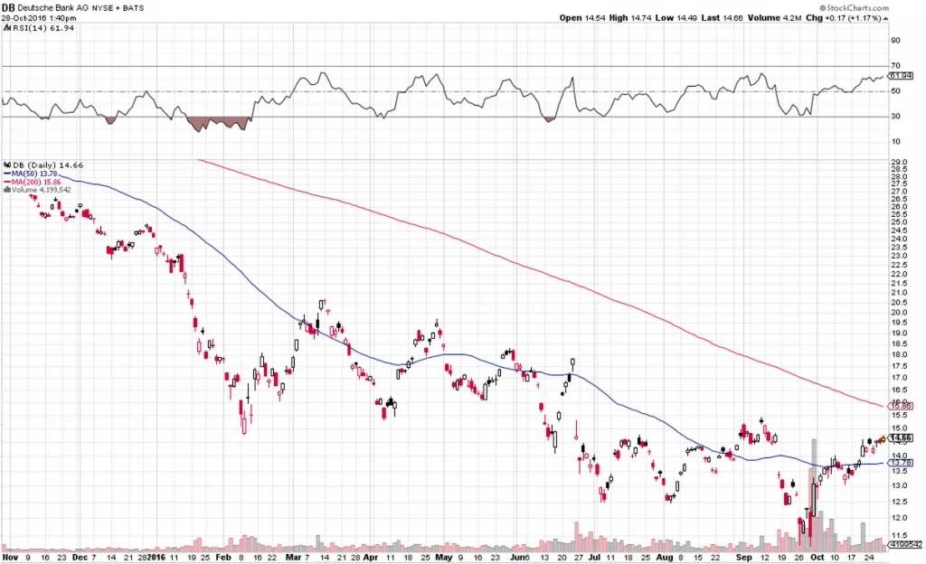Click the Apr label on the date axis
Viewport: 926px width, 564px height.
pyautogui.click(x=370, y=557)
